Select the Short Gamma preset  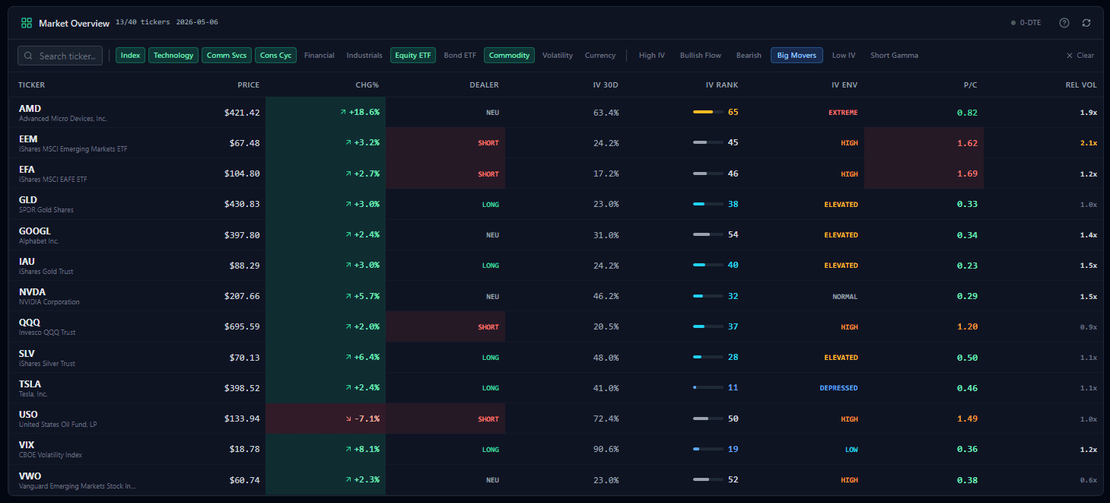pyautogui.click(x=894, y=56)
